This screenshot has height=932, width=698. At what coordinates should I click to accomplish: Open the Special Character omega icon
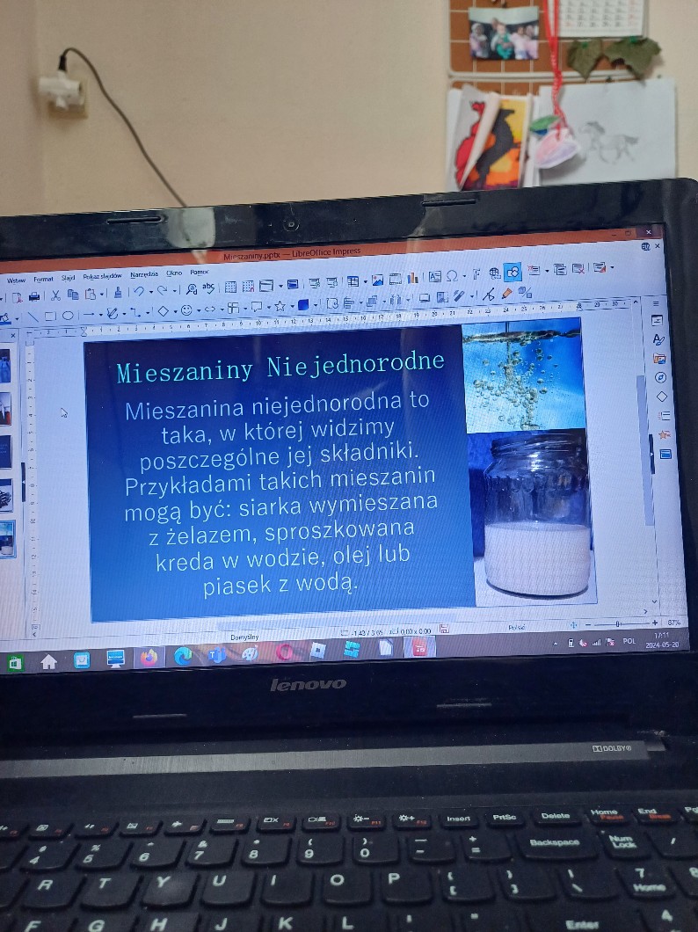click(x=452, y=276)
